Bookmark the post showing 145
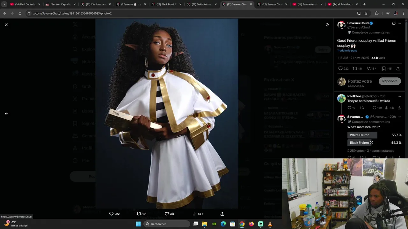 pyautogui.click(x=386, y=69)
